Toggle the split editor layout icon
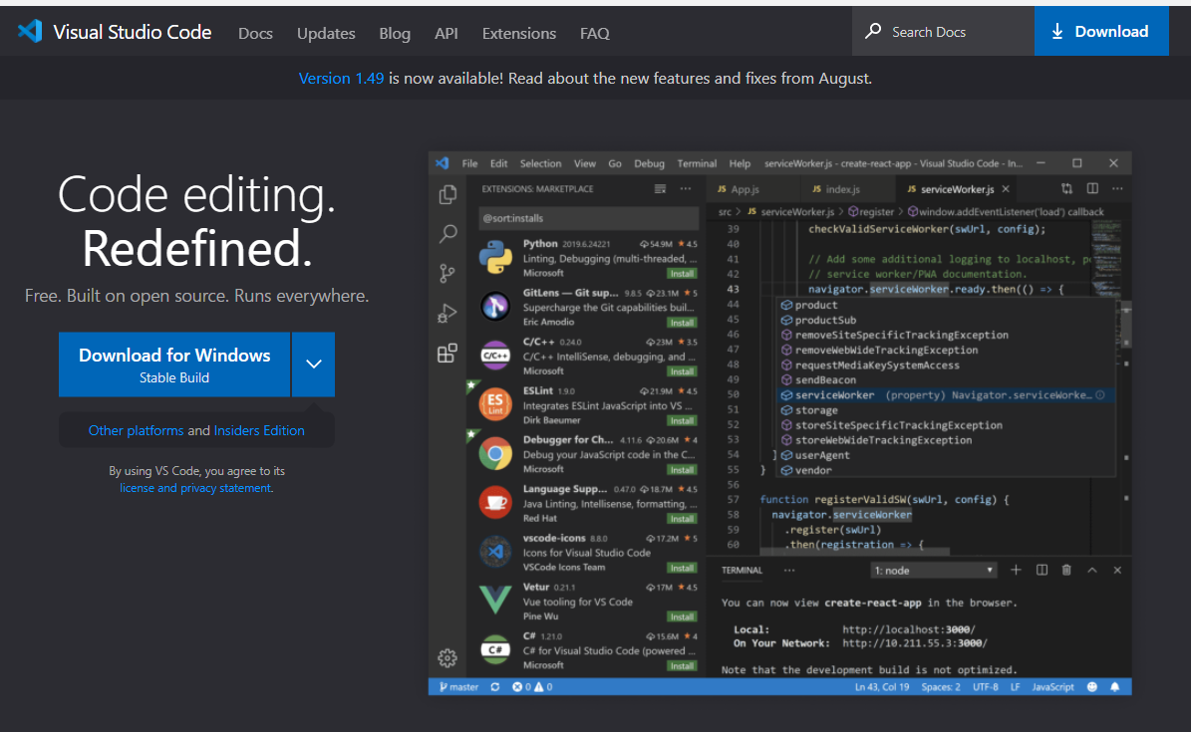This screenshot has width=1191, height=732. click(x=1092, y=188)
